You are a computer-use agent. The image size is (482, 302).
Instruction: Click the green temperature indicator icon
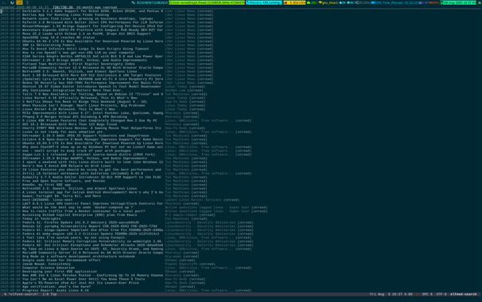(x=309, y=2)
